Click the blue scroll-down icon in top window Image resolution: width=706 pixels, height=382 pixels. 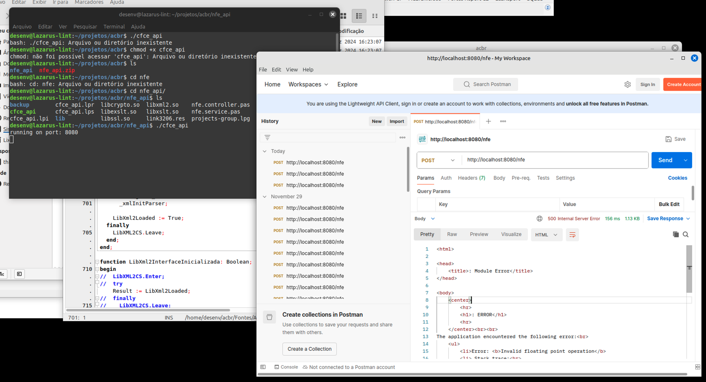(x=548, y=7)
